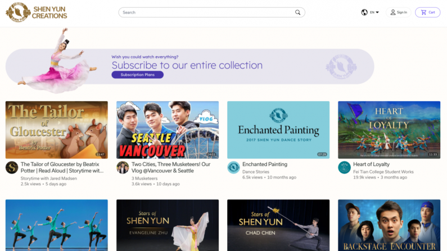Open the dancers in green video thumbnail
Image resolution: width=447 pixels, height=251 pixels.
click(57, 225)
